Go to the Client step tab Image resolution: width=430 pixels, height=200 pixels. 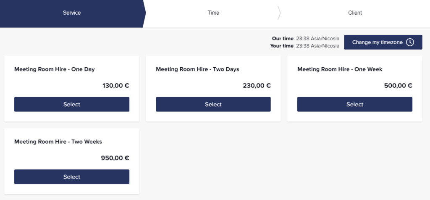click(x=355, y=13)
